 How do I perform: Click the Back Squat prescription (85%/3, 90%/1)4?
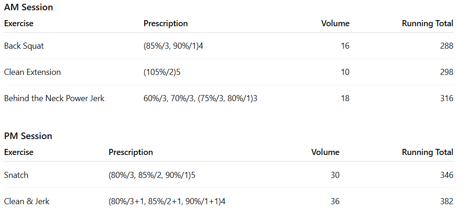(x=173, y=46)
